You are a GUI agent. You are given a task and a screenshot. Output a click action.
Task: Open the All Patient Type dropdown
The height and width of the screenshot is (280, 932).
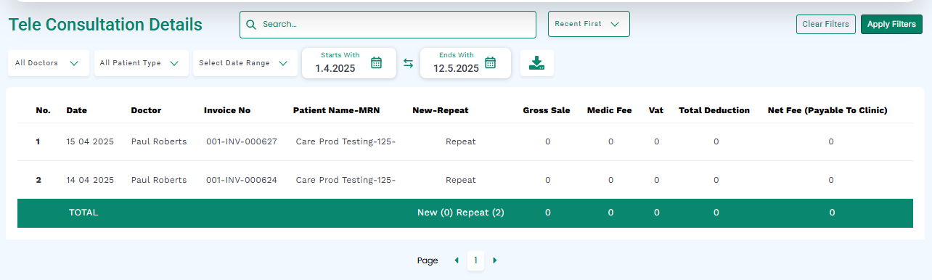(141, 63)
